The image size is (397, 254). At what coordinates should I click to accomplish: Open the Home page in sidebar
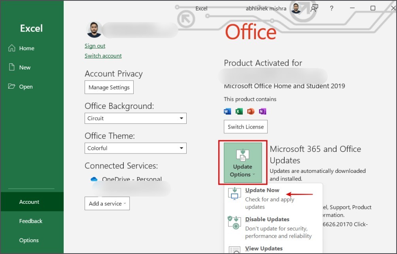click(x=32, y=48)
